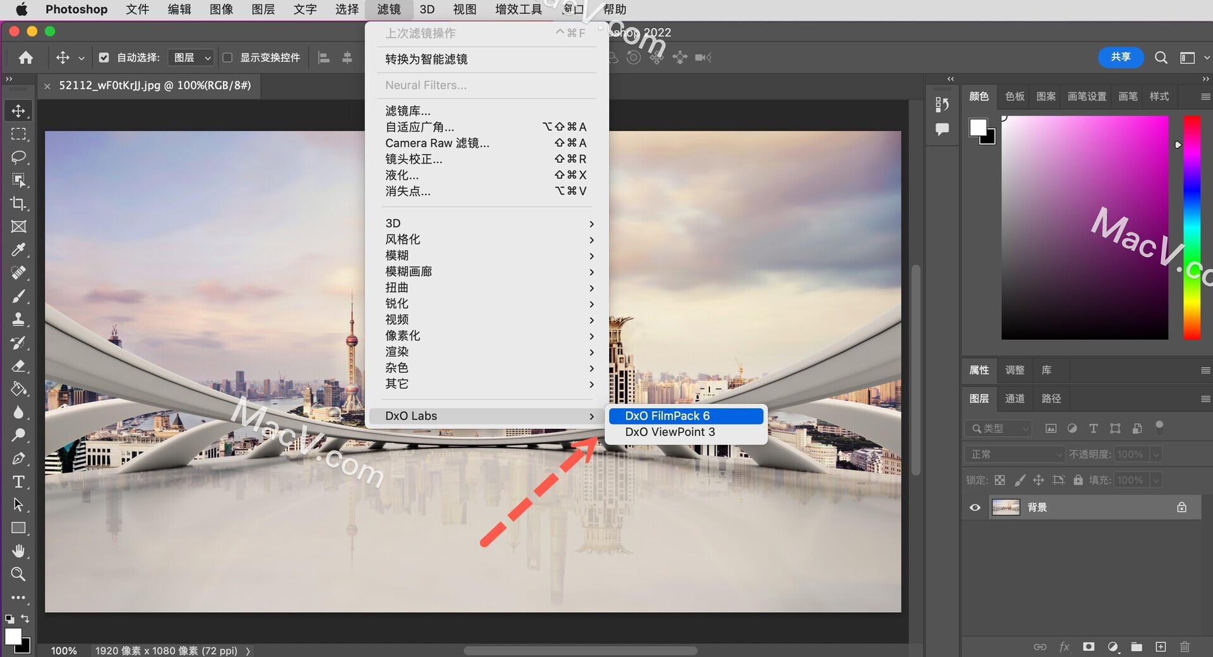Screen dimensions: 1213x657
Task: Open the Edit Toolbar three-dots menu
Action: coord(18,597)
